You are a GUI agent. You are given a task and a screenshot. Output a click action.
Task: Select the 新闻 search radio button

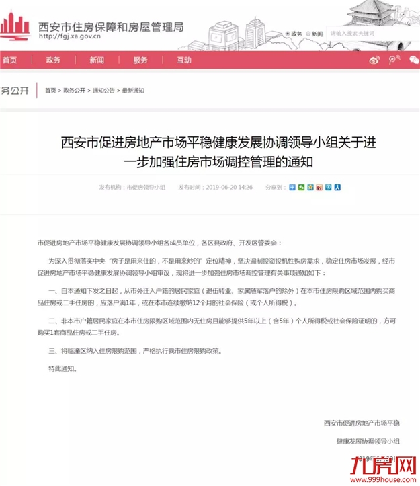pyautogui.click(x=308, y=34)
